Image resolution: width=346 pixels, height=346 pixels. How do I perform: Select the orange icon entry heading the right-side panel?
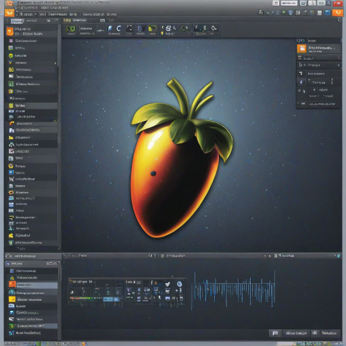point(318,49)
